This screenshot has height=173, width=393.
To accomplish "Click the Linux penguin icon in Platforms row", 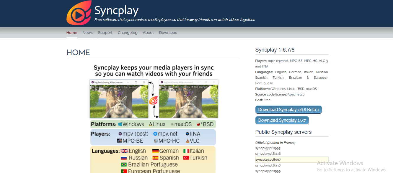I will point(151,124).
